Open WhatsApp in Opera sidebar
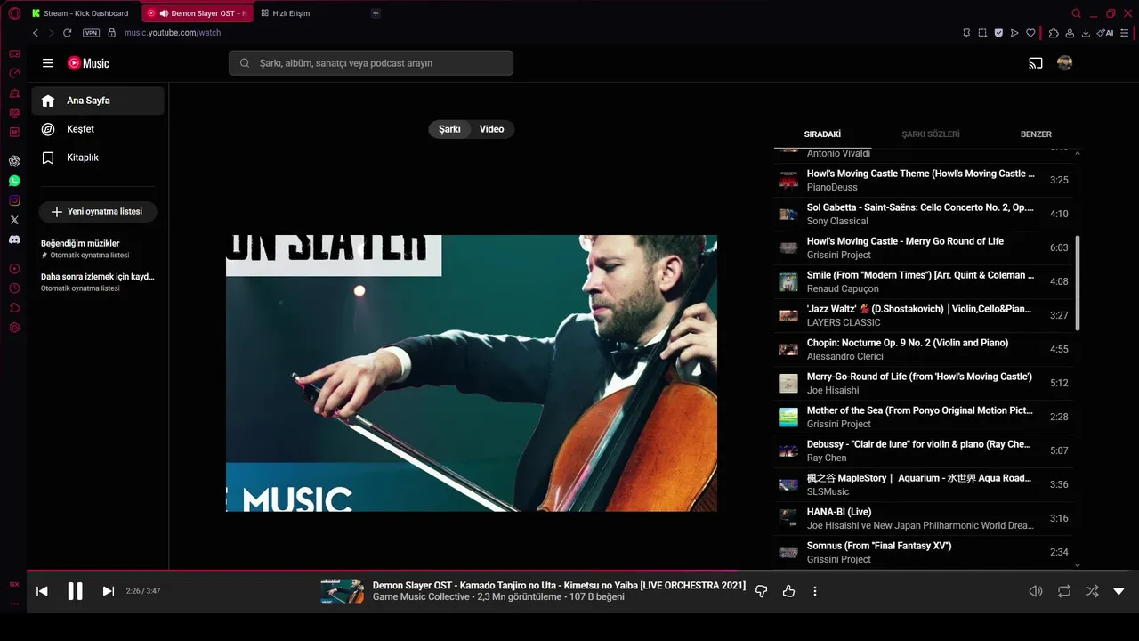This screenshot has height=641, width=1139. [14, 181]
